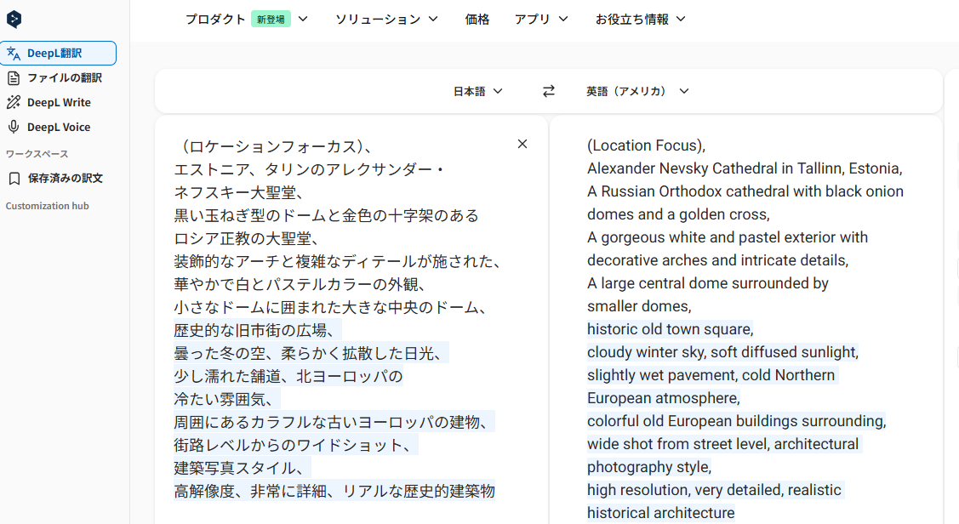Expand the お役立ち情報 menu
959x524 pixels.
coord(640,19)
